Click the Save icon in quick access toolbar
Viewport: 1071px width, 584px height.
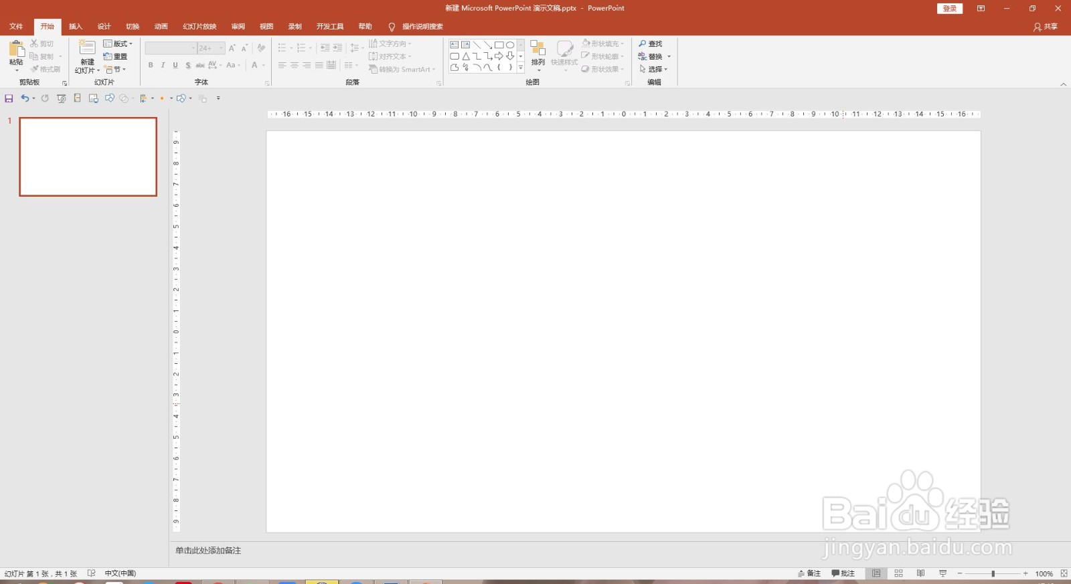[9, 98]
